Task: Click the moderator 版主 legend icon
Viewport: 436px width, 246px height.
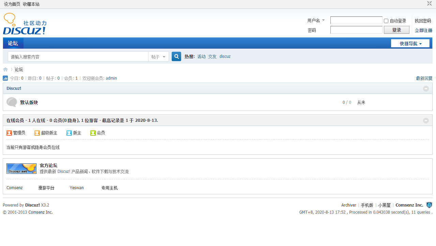Action: [69, 133]
